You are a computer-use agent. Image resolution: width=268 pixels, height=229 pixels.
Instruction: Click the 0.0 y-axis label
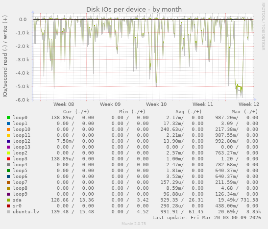tap(23, 20)
